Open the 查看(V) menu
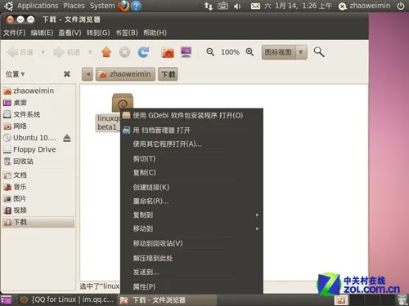The height and width of the screenshot is (306, 409). pos(70,33)
